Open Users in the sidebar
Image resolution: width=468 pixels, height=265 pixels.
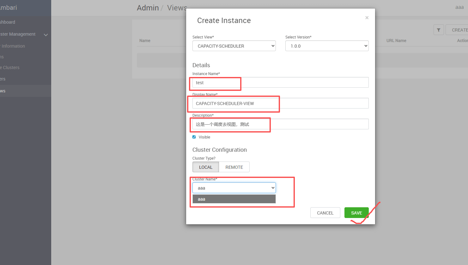[3, 79]
